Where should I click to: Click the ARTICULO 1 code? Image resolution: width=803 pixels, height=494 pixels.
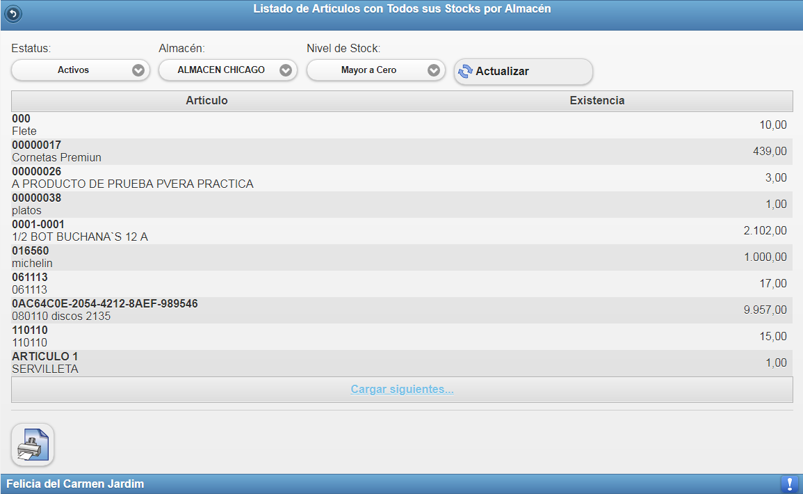(45, 357)
